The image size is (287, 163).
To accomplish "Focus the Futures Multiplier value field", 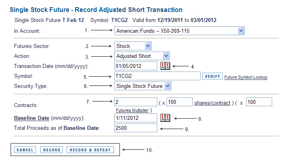I will pyautogui.click(x=259, y=102).
